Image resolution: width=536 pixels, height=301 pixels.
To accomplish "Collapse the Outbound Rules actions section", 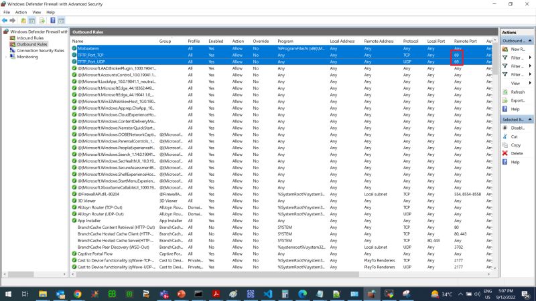I will point(530,41).
